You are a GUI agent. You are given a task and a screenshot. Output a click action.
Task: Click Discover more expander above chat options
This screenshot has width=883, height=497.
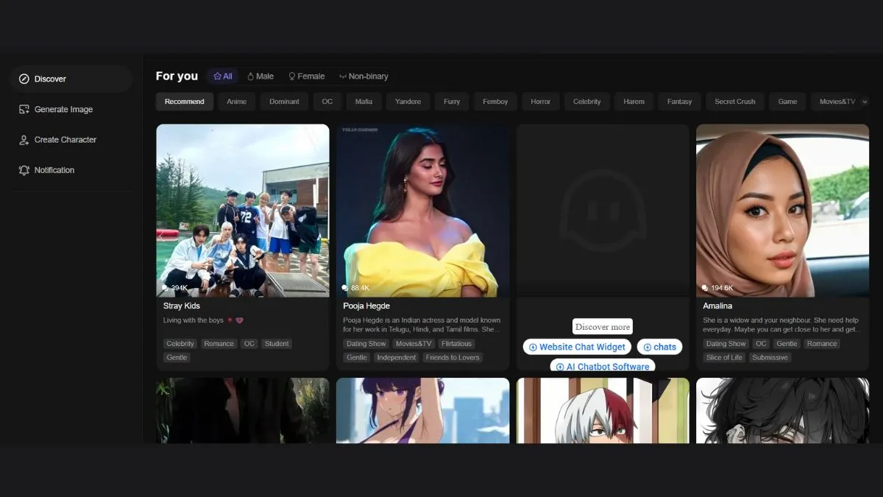(602, 326)
